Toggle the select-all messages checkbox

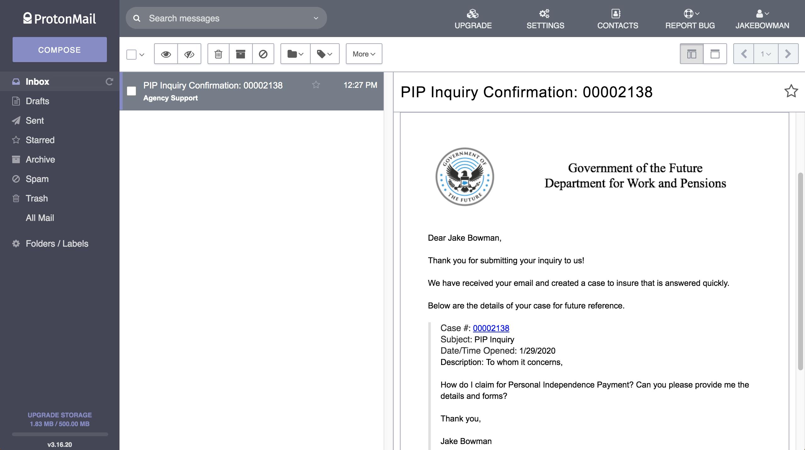(131, 54)
